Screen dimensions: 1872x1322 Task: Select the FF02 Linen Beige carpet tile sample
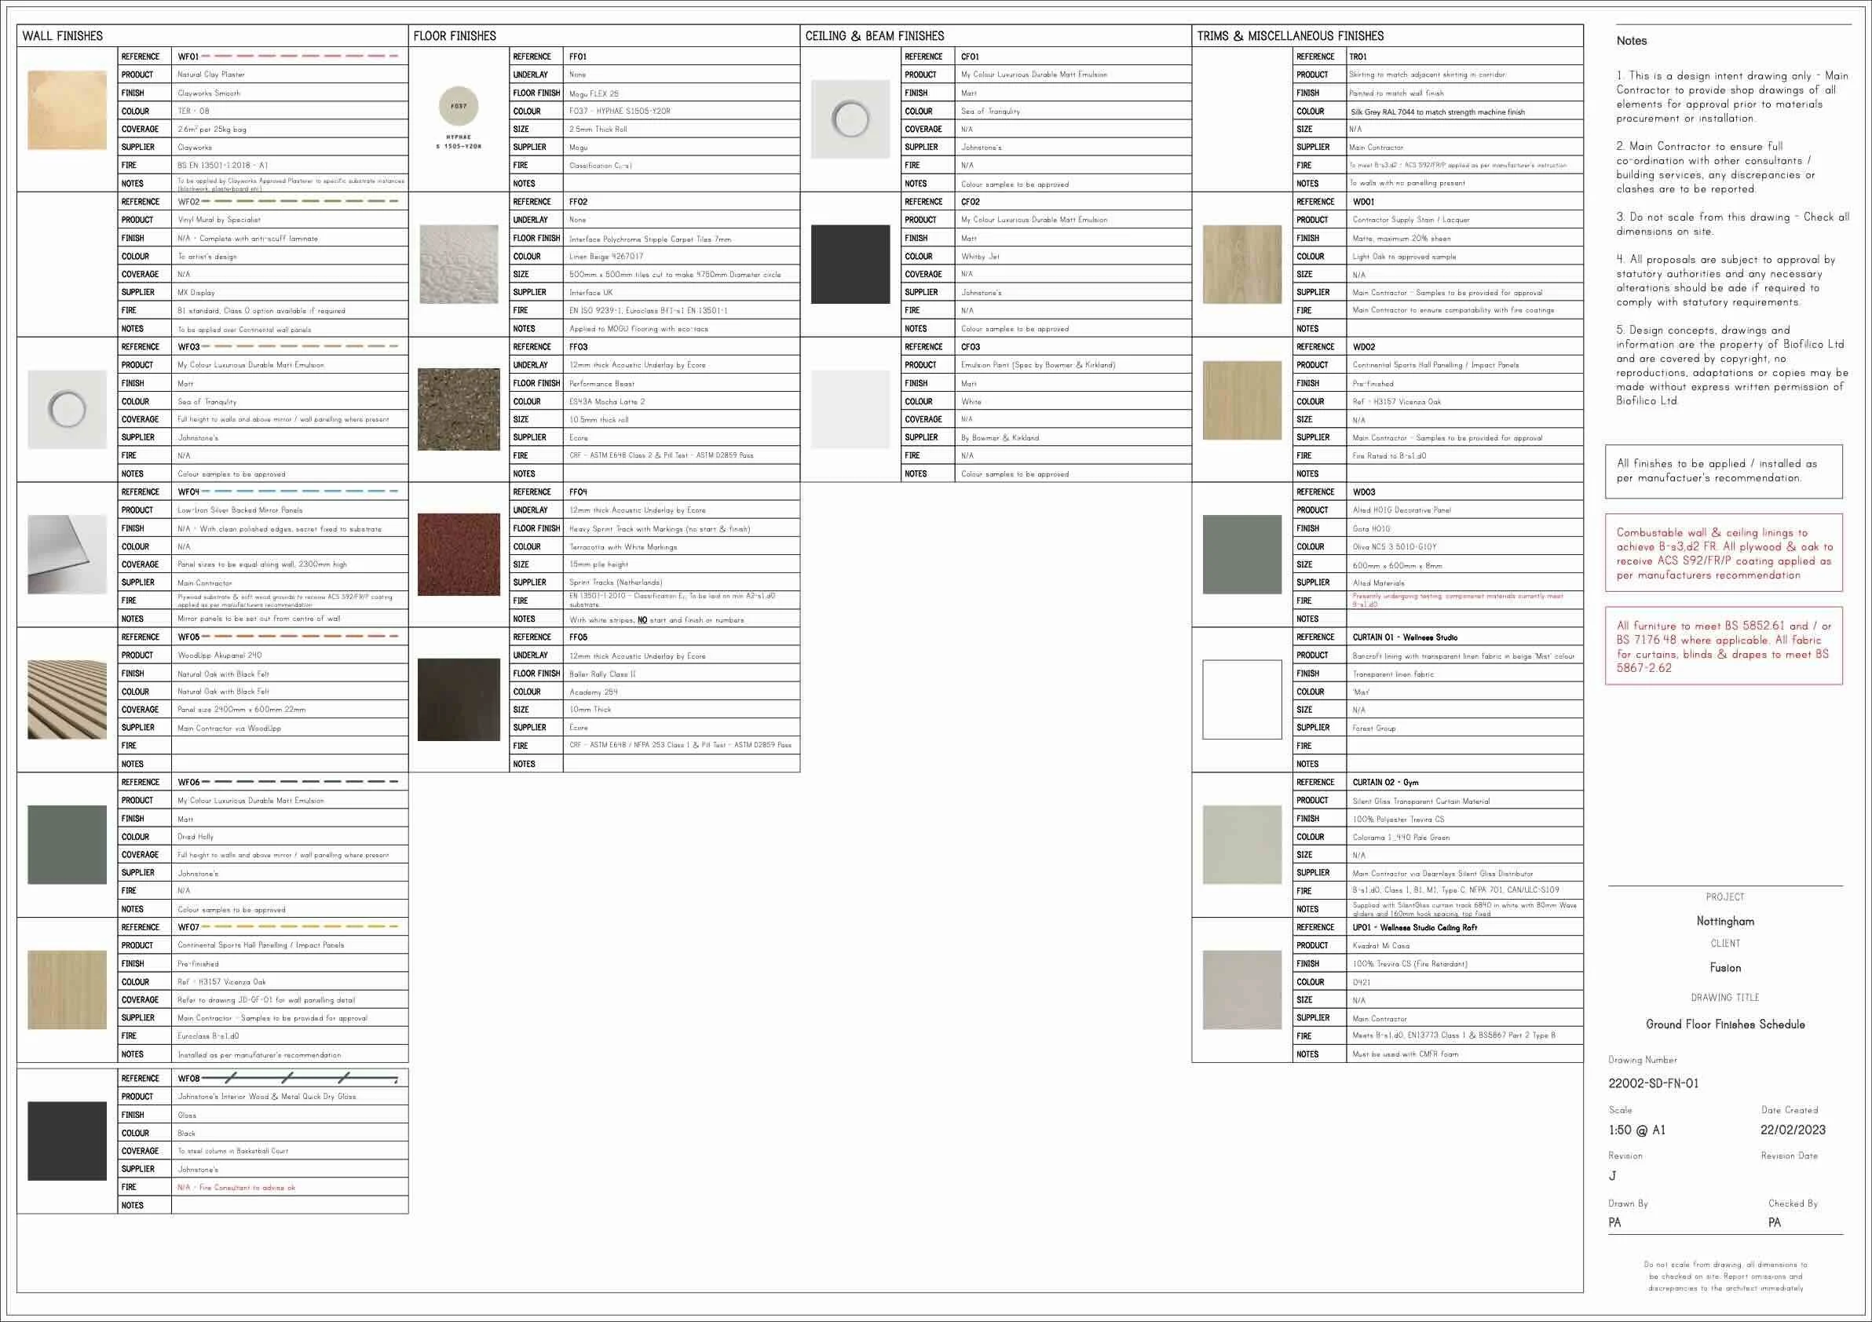pyautogui.click(x=459, y=264)
